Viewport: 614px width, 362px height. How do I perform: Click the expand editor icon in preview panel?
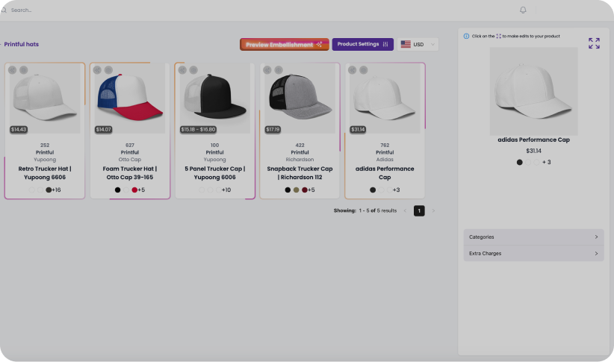(x=594, y=43)
